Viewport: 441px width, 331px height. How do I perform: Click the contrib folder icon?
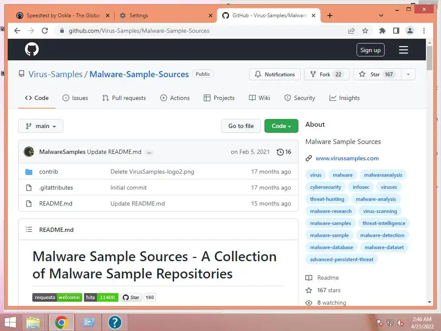coord(29,172)
